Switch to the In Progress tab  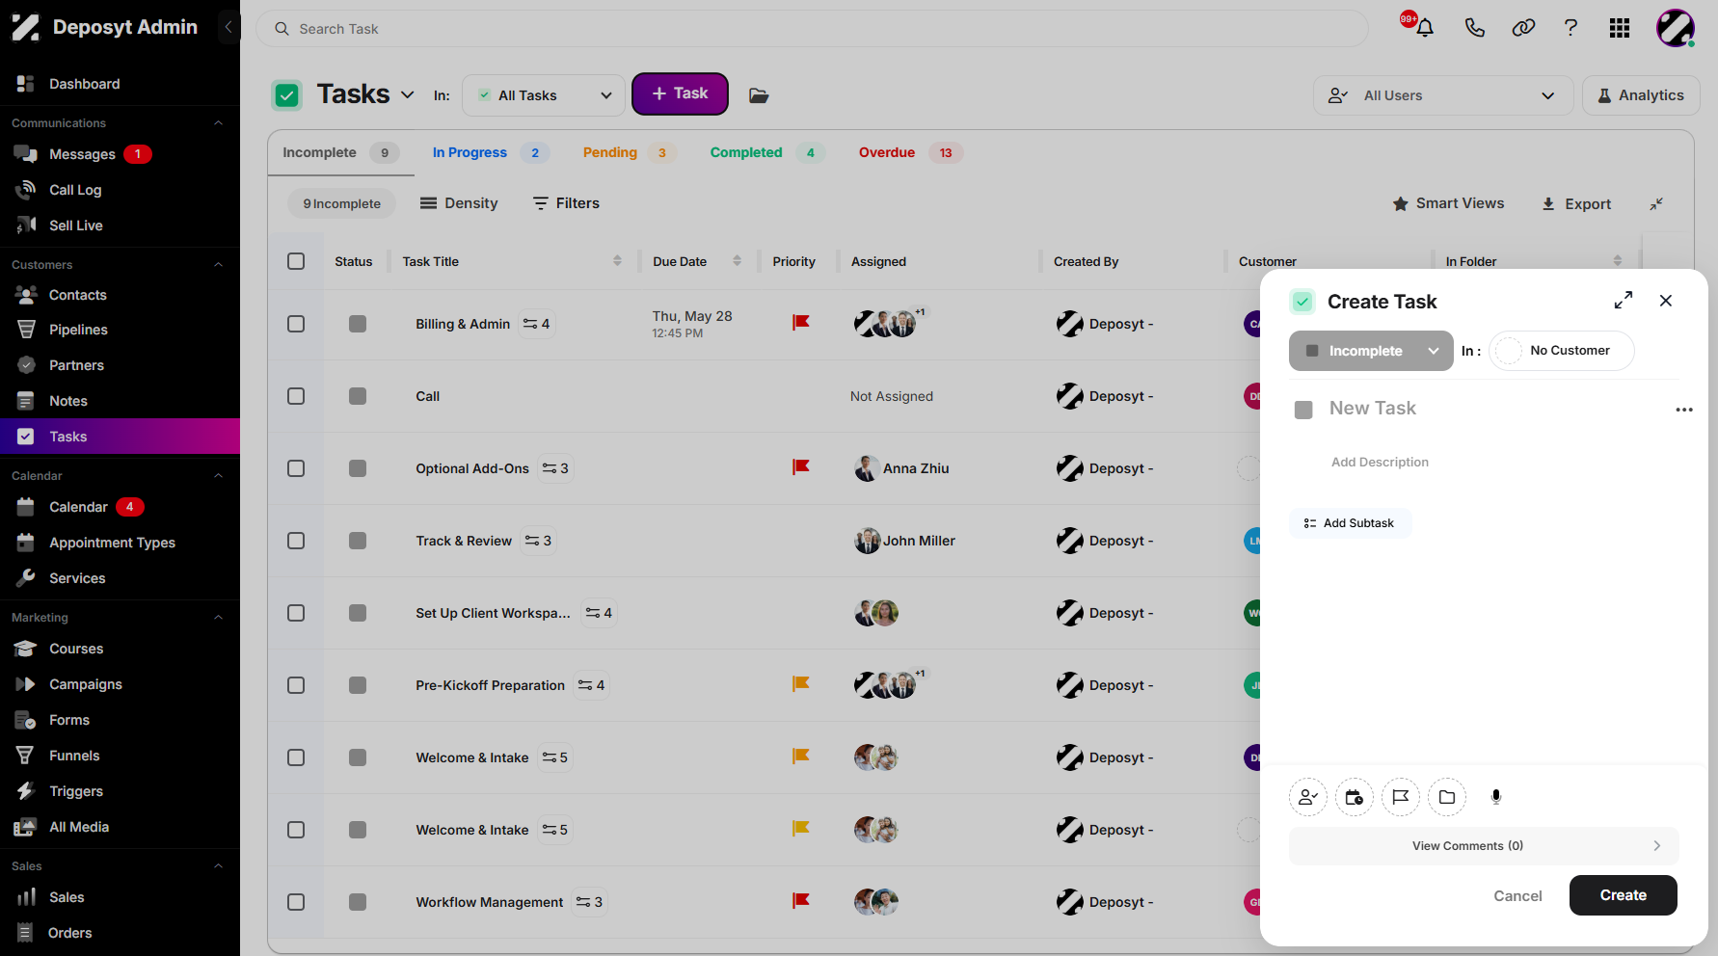tap(491, 152)
